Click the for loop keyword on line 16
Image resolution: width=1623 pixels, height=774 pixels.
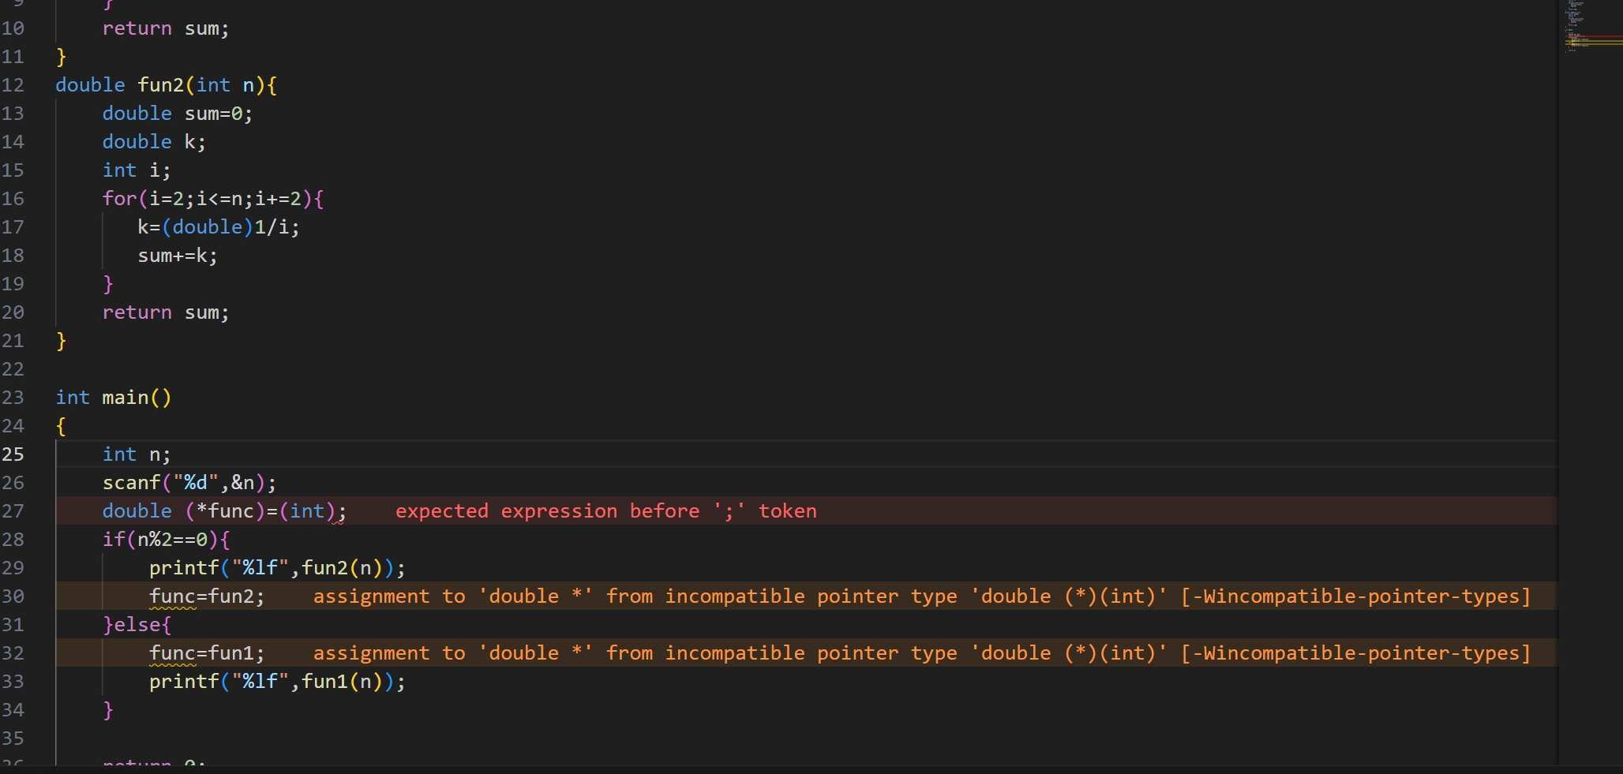tap(119, 199)
